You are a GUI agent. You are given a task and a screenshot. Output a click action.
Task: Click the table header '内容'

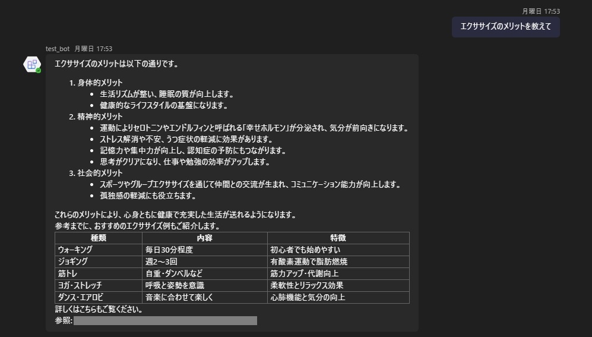coord(205,238)
